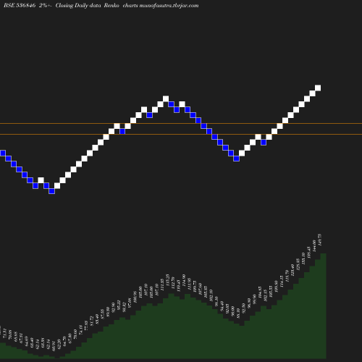Click the 'munafasutra' website name in the header
Image resolution: width=362 pixels, height=362 pixels.
pyautogui.click(x=155, y=6)
